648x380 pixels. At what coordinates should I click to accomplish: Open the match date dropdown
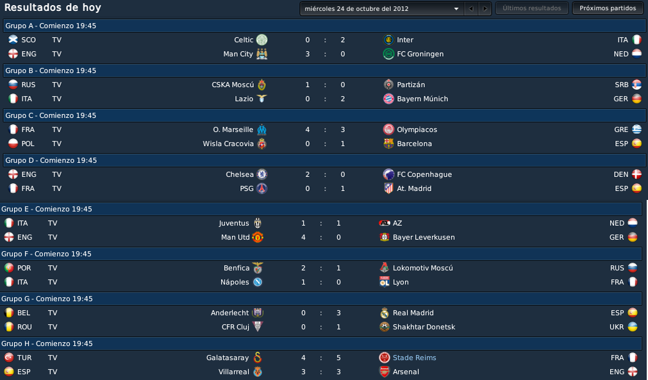pos(381,8)
